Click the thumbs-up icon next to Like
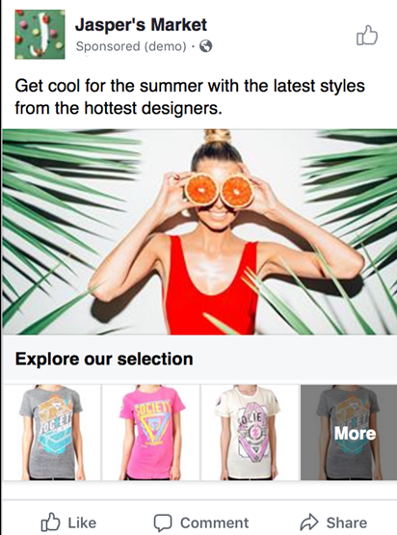The image size is (397, 535). coord(50,522)
